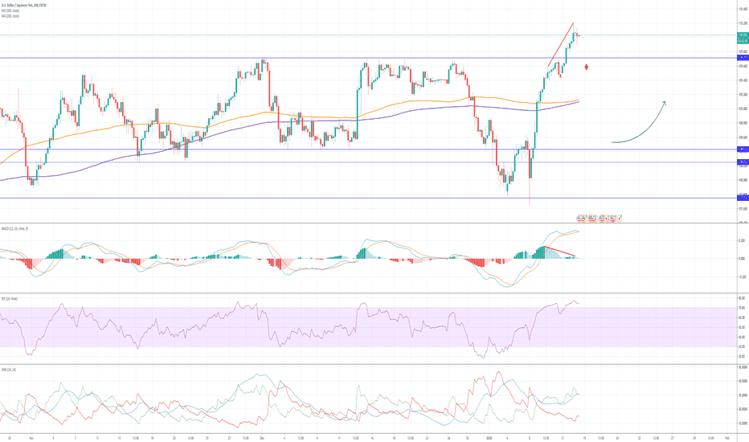The width and height of the screenshot is (749, 442).
Task: Click the Dec label on the time axis
Action: (261, 438)
